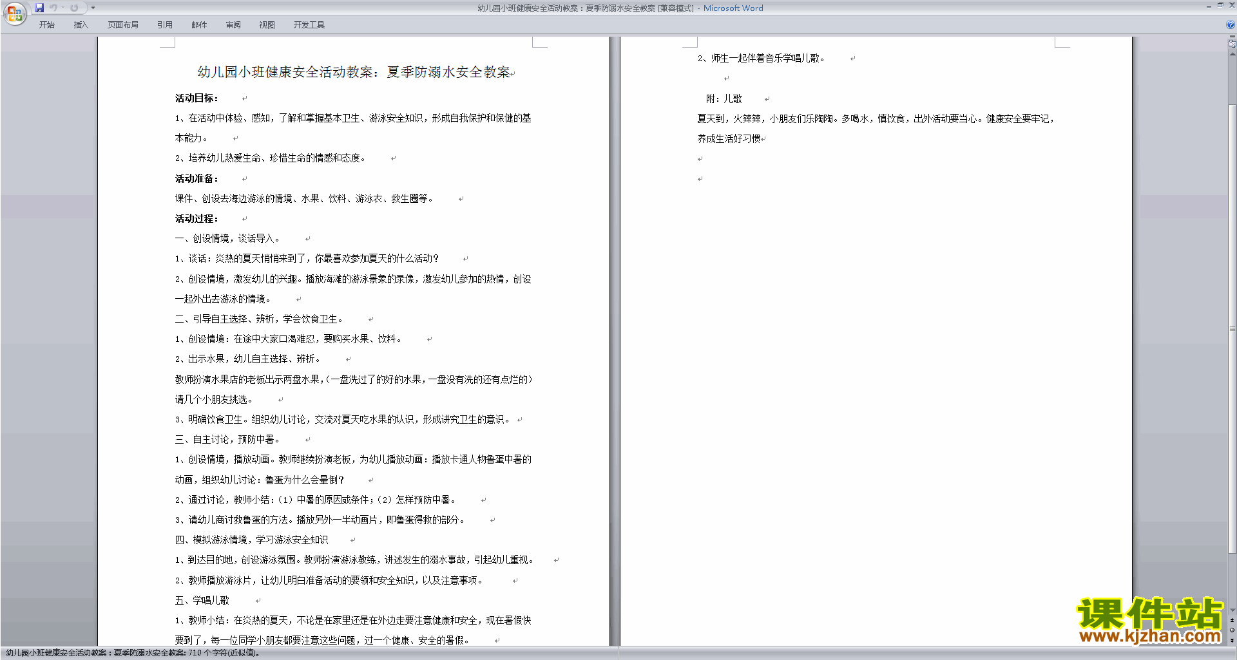This screenshot has width=1237, height=660.
Task: Redo with the greyed circular arrow icon
Action: point(74,8)
